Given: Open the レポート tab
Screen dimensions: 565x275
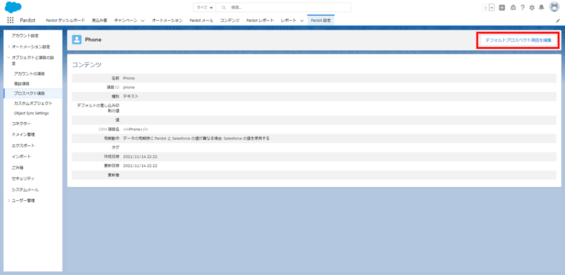Looking at the screenshot, I should [x=289, y=20].
